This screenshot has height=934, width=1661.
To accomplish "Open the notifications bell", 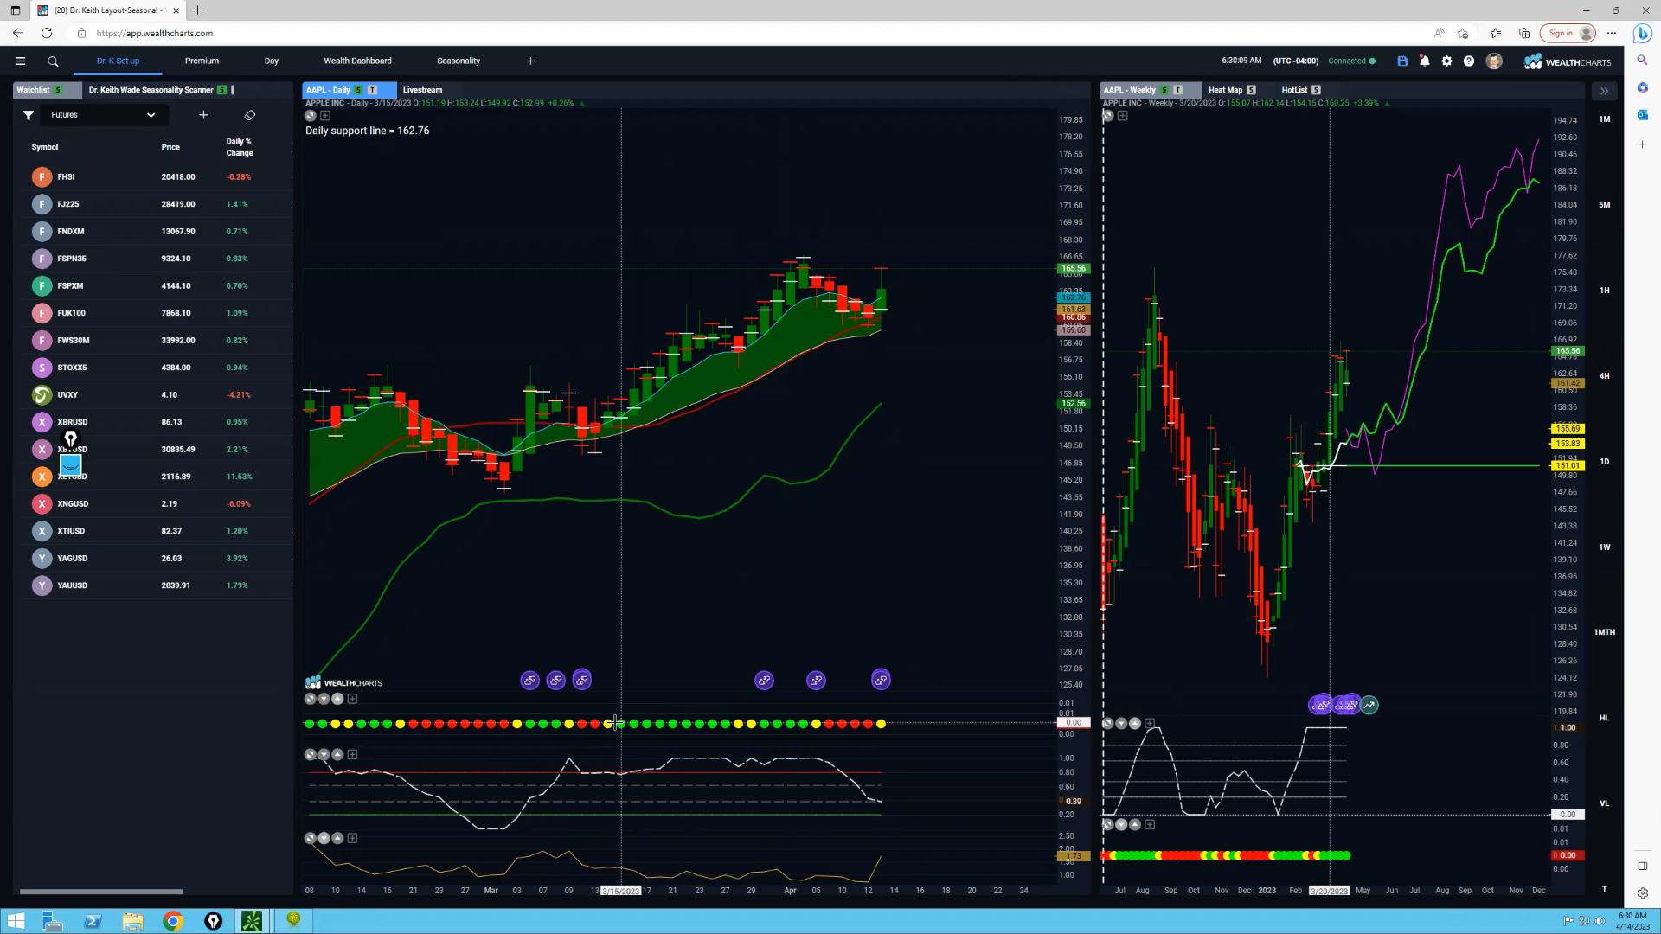I will [1425, 61].
